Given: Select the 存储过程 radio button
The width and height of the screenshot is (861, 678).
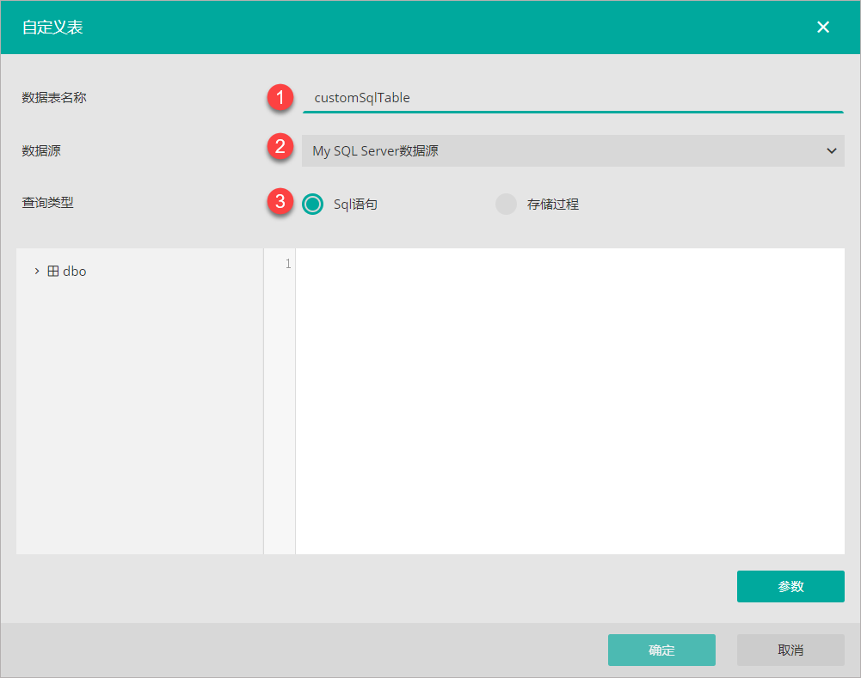Looking at the screenshot, I should click(x=506, y=204).
